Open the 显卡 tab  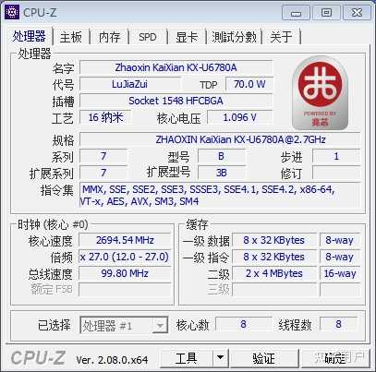[187, 37]
